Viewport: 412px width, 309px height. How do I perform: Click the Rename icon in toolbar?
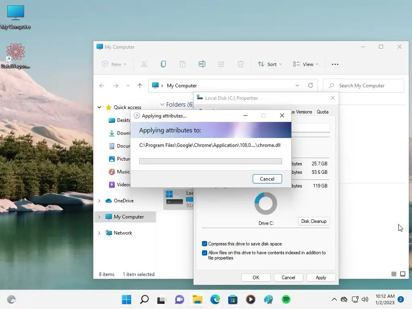tap(202, 64)
